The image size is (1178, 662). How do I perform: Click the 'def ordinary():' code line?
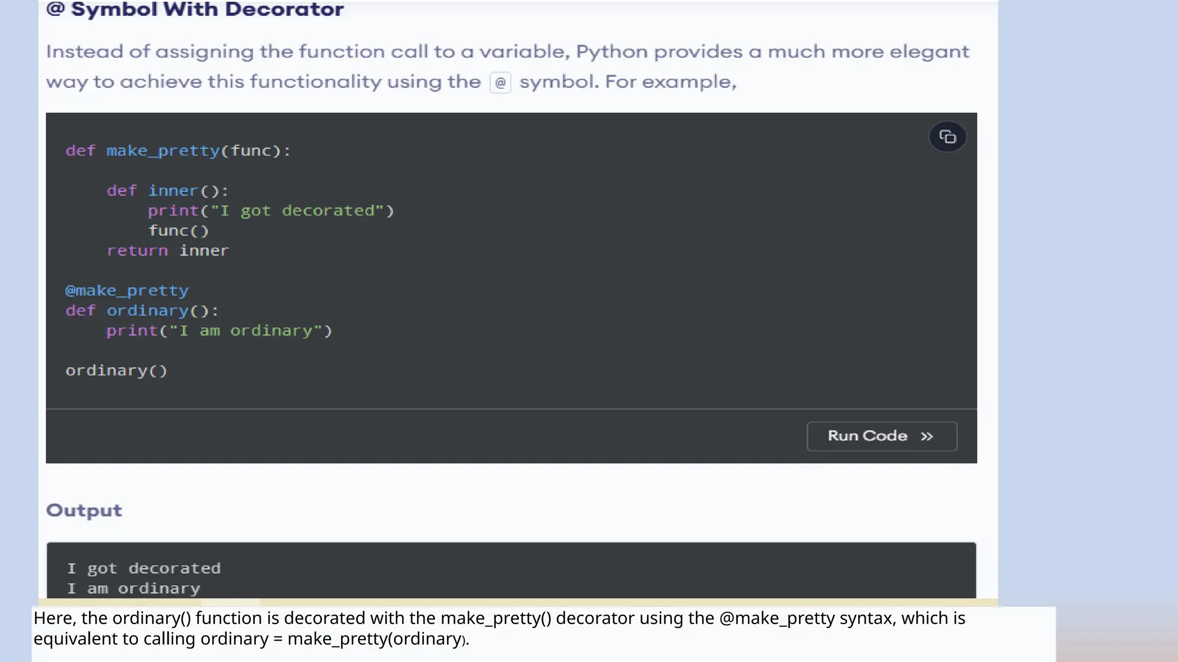tap(142, 311)
